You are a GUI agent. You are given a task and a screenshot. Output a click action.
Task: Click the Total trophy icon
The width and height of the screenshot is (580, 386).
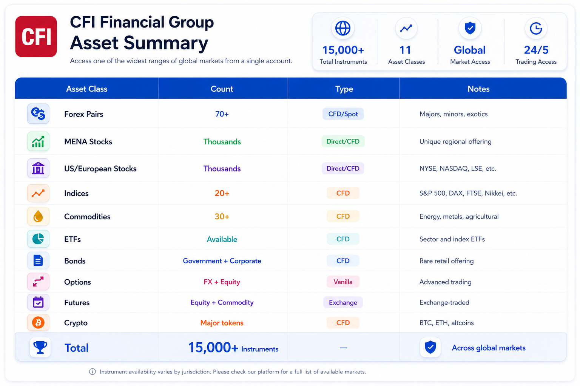point(40,347)
